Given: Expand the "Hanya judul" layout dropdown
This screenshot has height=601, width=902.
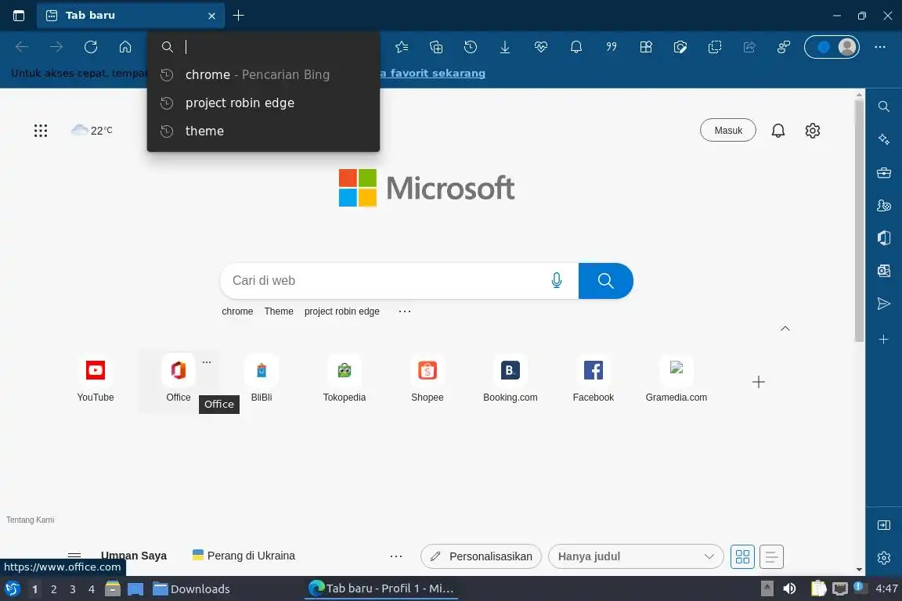Looking at the screenshot, I should [x=636, y=556].
